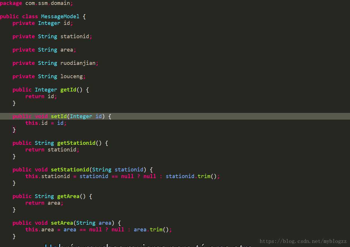Viewport: 350px width, 247px height.
Task: Click the "return stationid;" statement
Action: (x=52, y=150)
